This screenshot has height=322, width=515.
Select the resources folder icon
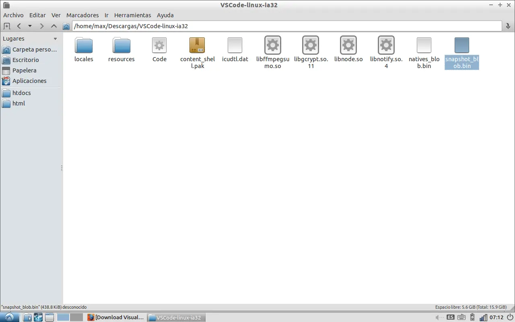[x=122, y=45]
